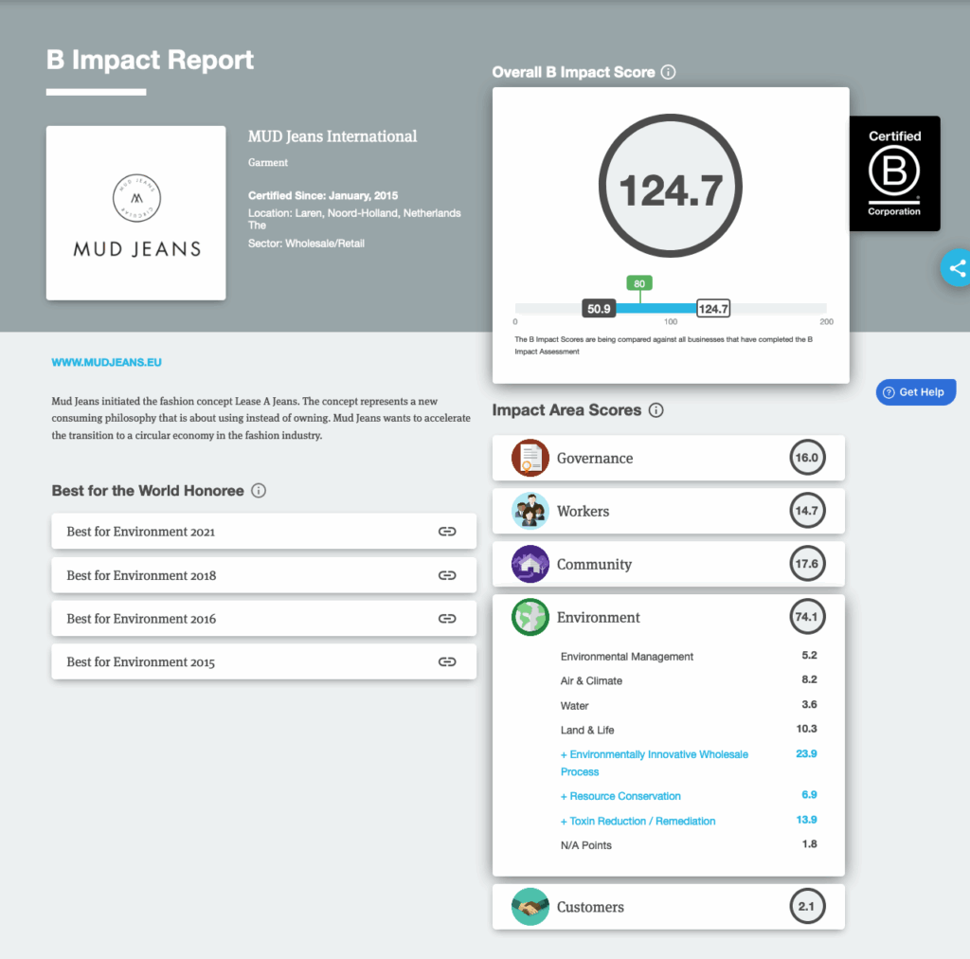Click the Land & Life row label

(587, 730)
